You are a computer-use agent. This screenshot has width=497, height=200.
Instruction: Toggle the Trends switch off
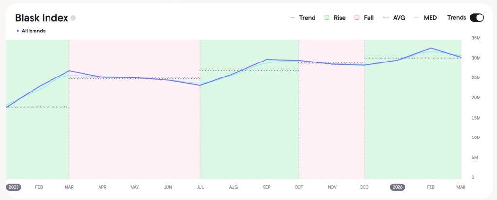[x=477, y=18]
